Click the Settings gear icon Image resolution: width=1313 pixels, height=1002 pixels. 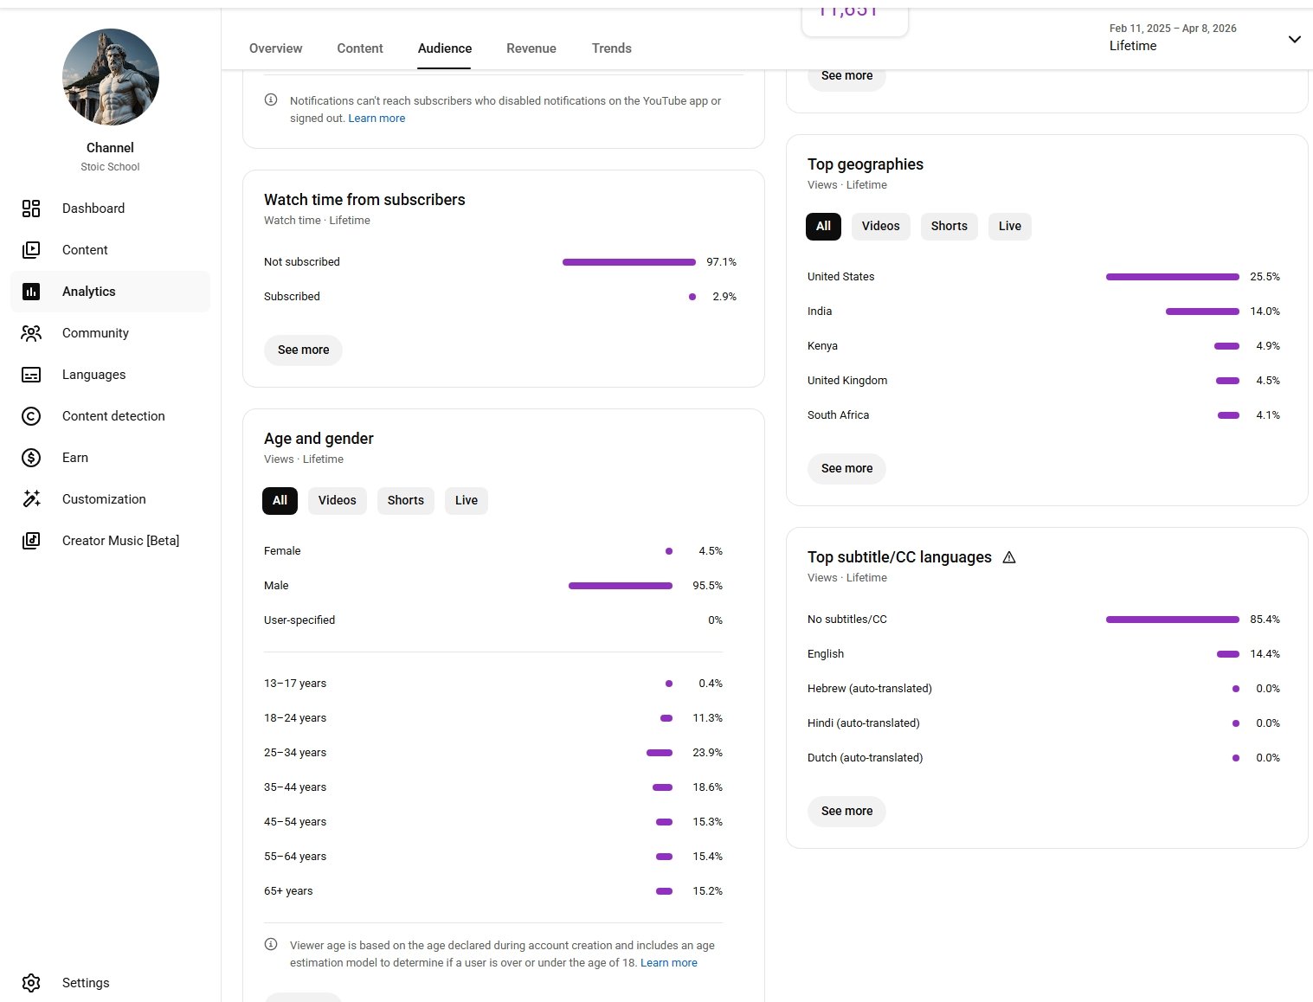pyautogui.click(x=31, y=983)
